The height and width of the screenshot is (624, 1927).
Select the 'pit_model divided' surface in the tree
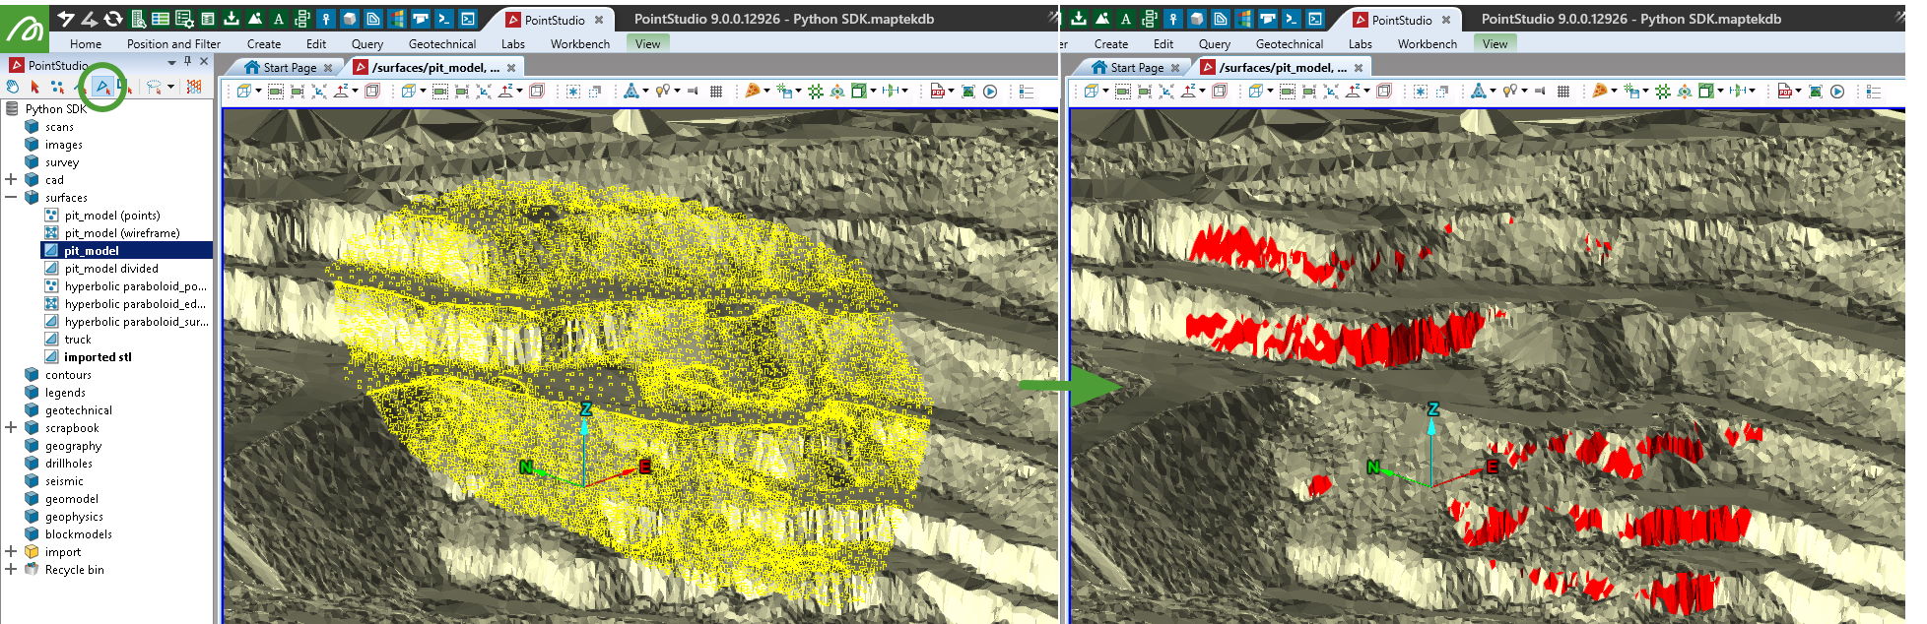click(110, 269)
